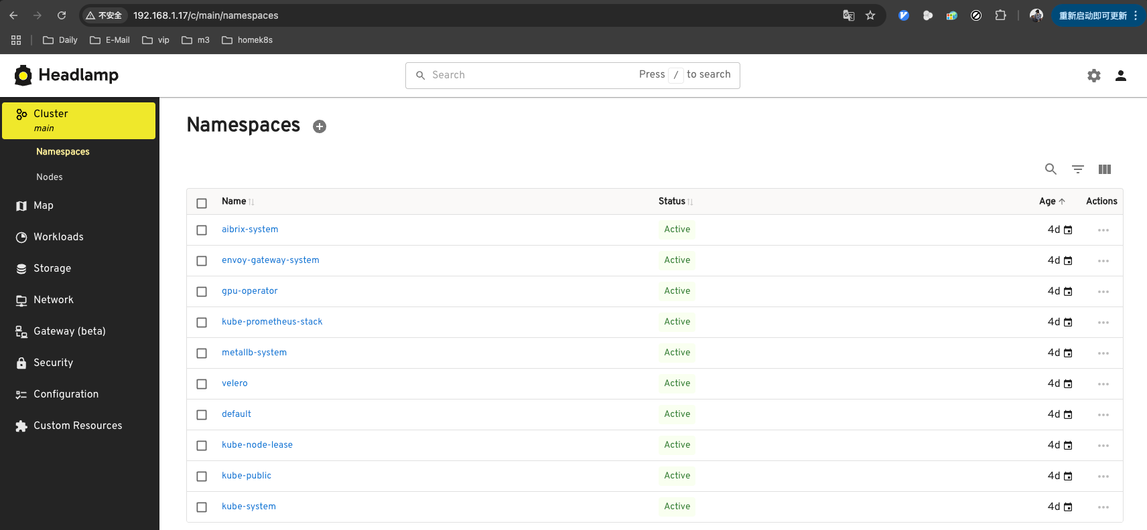Open actions menu for kube-prometheus-stack
This screenshot has width=1147, height=530.
[x=1103, y=323]
